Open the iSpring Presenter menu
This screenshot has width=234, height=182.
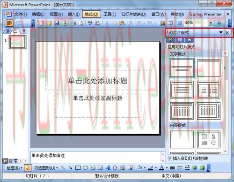205,14
